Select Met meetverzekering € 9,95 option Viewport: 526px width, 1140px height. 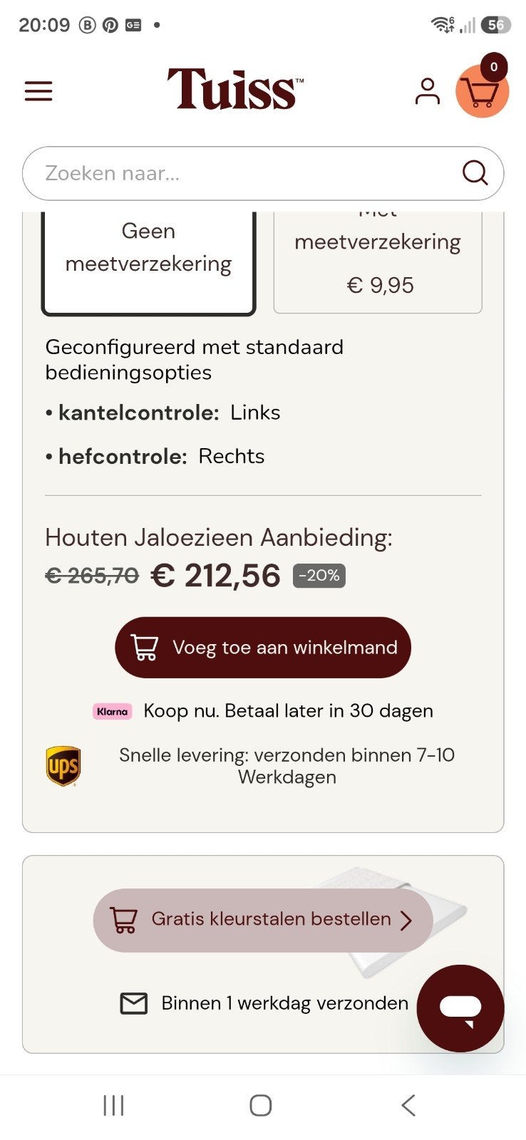378,262
